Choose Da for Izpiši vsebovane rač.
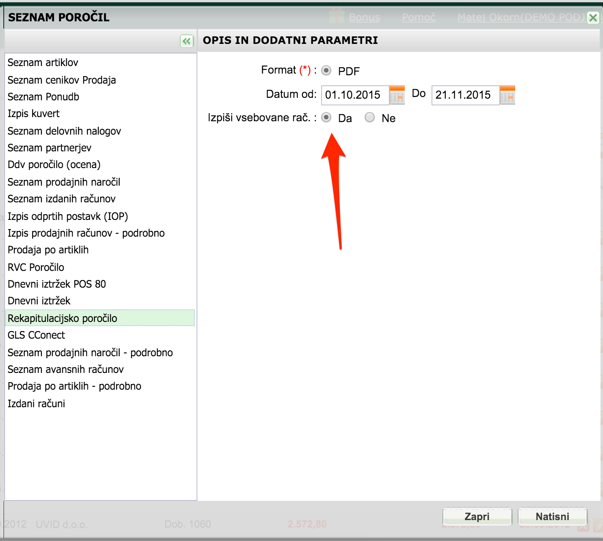603x541 pixels. point(326,117)
